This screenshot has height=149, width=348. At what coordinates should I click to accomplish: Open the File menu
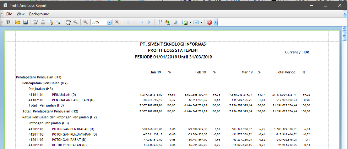(9, 14)
